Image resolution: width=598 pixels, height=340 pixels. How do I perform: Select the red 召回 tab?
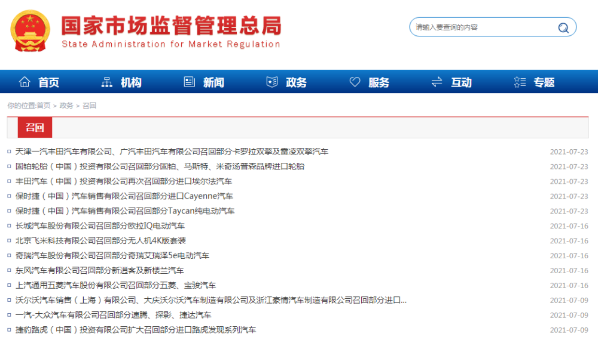[35, 128]
